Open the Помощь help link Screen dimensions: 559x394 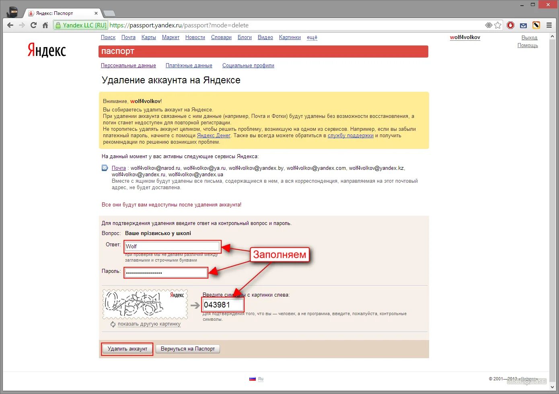[x=528, y=45]
